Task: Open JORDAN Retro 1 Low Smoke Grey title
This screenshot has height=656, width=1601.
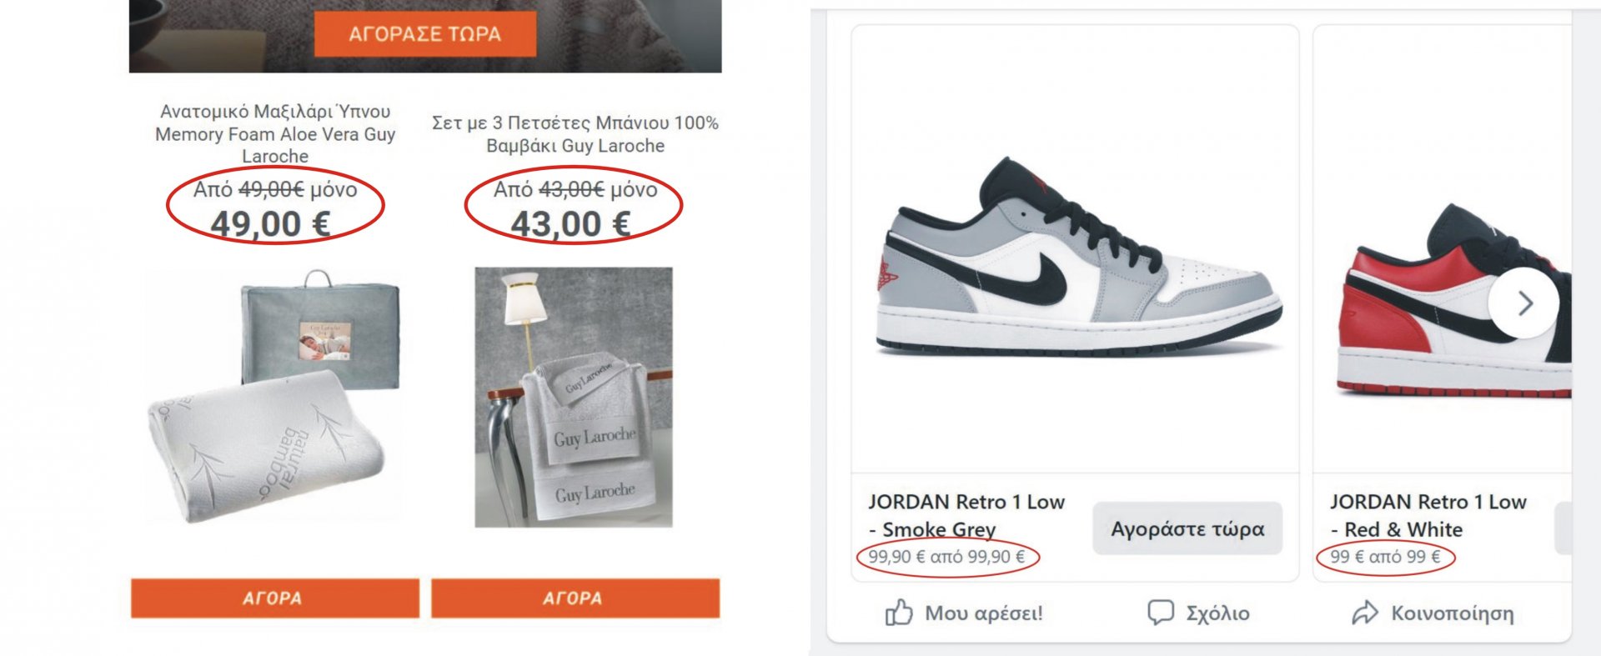Action: pos(966,515)
